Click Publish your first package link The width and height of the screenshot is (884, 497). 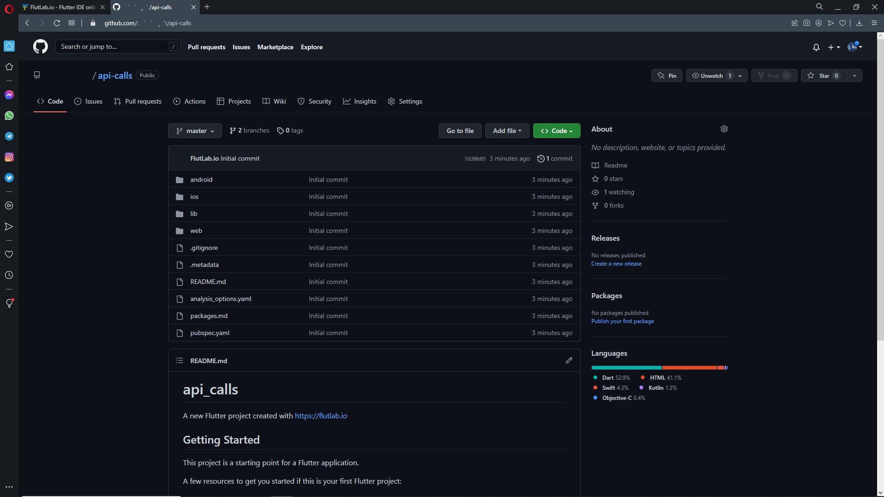[x=622, y=321]
